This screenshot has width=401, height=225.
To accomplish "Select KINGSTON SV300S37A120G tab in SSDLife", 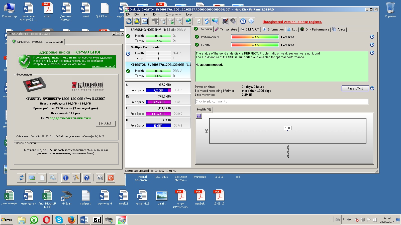I will click(38, 42).
